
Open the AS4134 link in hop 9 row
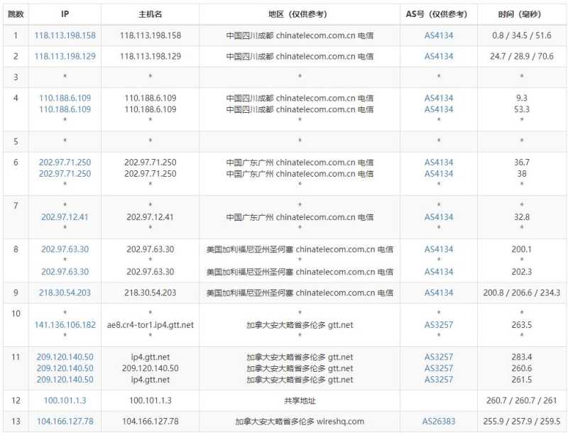pos(439,292)
